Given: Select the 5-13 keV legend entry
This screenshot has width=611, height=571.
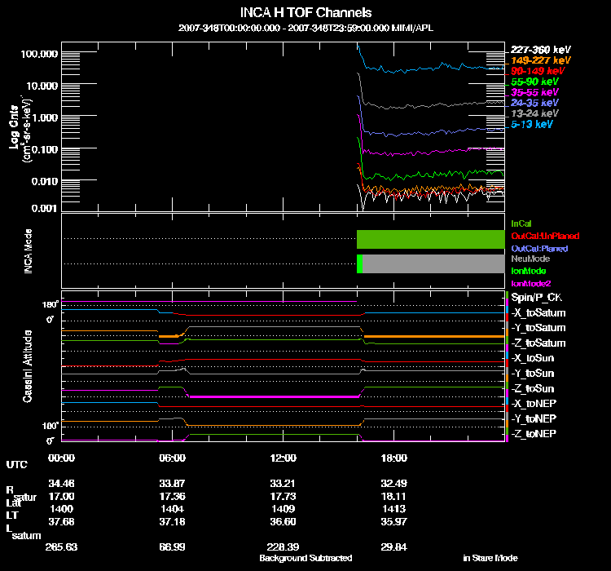Looking at the screenshot, I should [x=532, y=125].
